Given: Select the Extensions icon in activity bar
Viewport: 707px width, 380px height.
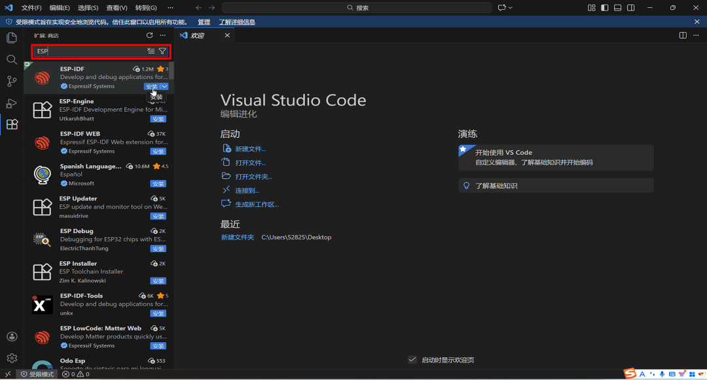Looking at the screenshot, I should (x=12, y=124).
